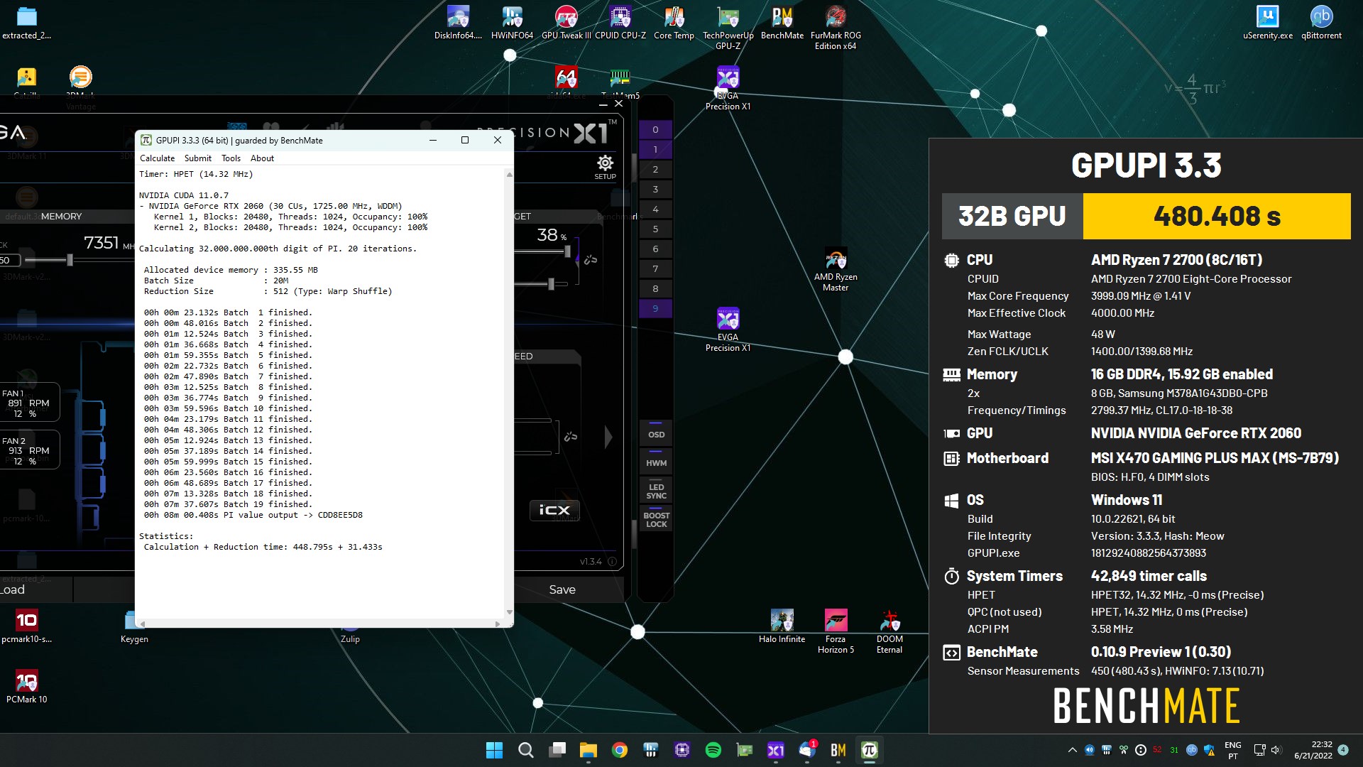
Task: Click the power target slider handle at 38%
Action: pyautogui.click(x=567, y=251)
